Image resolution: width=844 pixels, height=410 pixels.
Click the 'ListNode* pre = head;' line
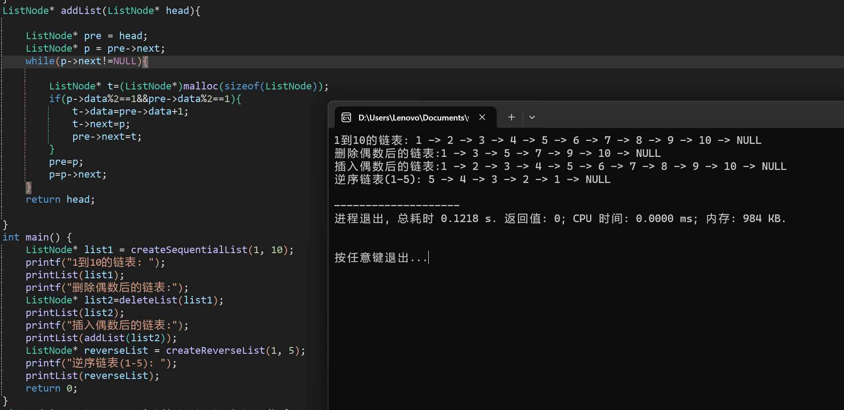(87, 36)
